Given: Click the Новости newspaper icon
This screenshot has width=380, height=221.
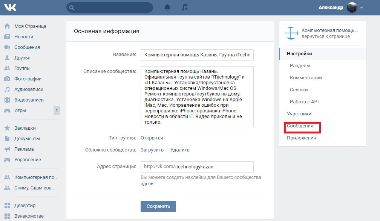Looking at the screenshot, I should (x=7, y=37).
